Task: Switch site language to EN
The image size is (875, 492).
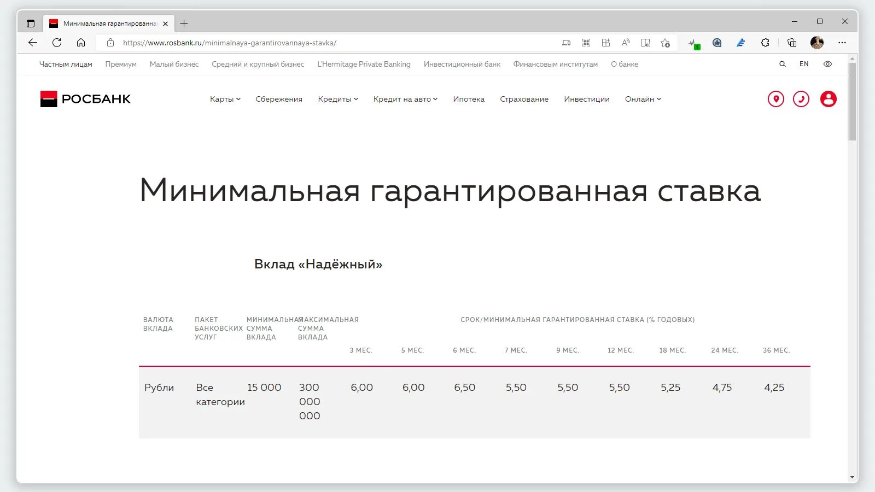Action: [x=804, y=64]
